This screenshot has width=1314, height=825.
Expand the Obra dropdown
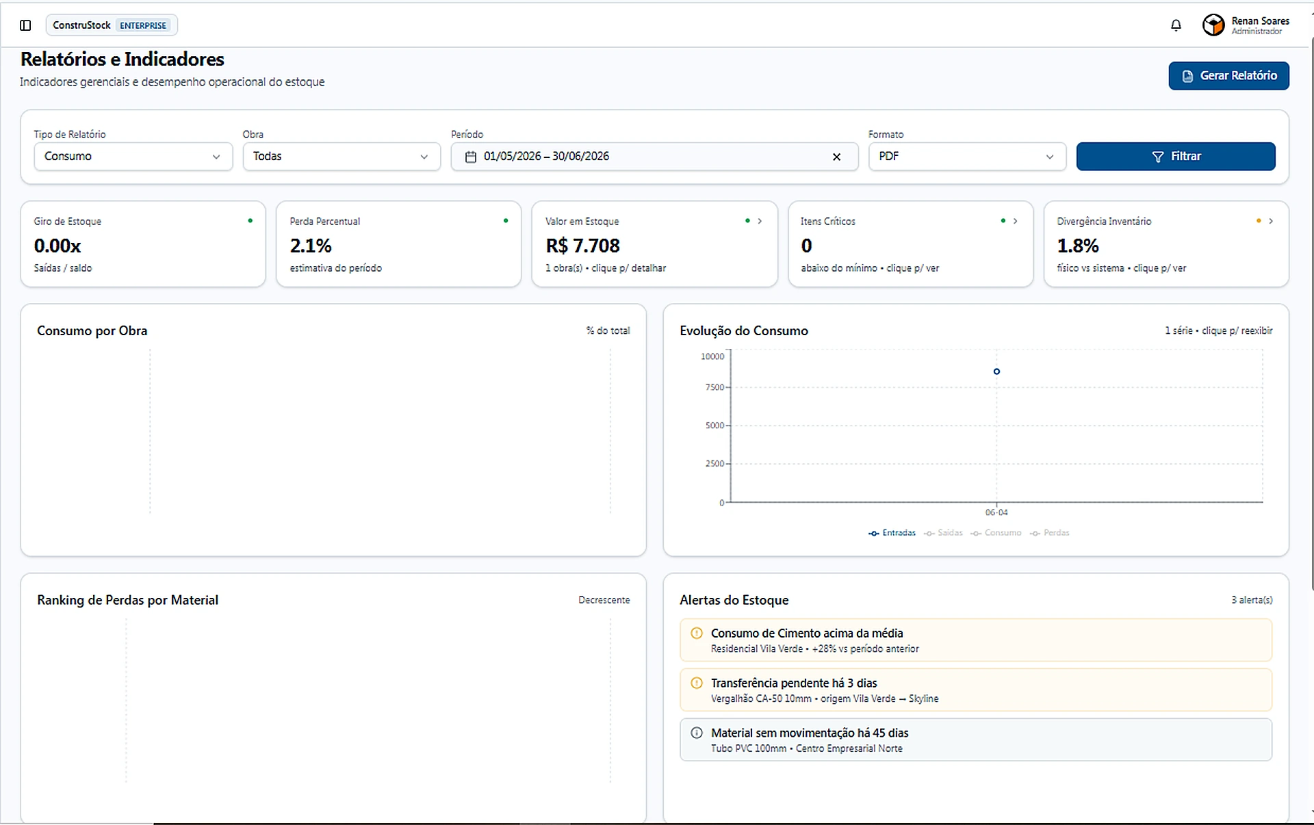click(x=342, y=157)
